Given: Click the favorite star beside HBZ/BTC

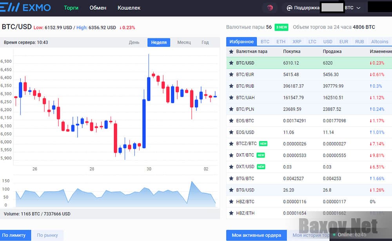Looking at the screenshot, I should click(231, 201).
